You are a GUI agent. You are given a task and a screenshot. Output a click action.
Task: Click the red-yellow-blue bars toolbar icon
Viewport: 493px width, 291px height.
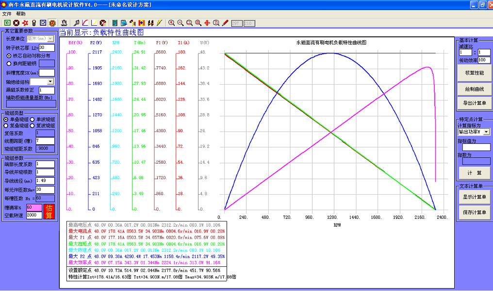click(x=142, y=23)
